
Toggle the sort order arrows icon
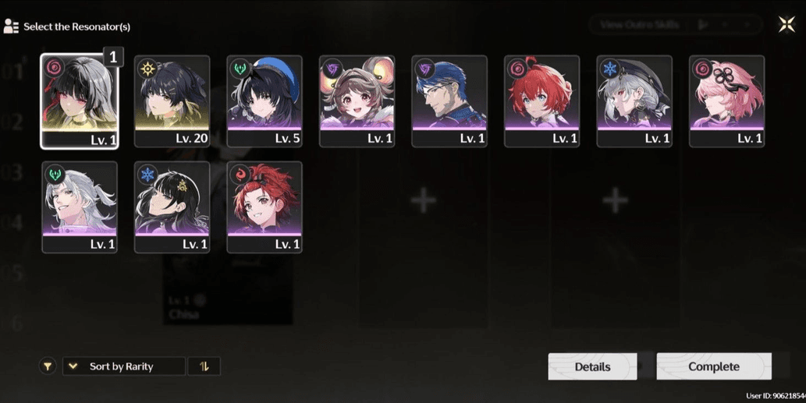coord(204,366)
